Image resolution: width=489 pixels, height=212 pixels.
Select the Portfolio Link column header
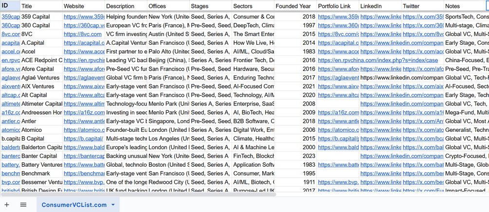click(338, 6)
